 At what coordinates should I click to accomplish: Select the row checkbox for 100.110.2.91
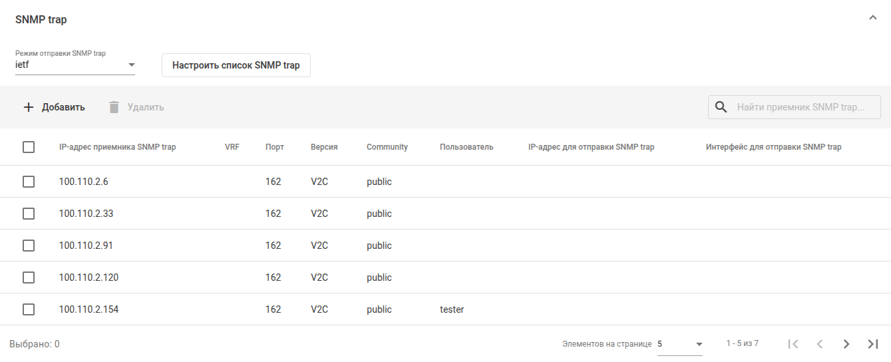[x=29, y=246]
